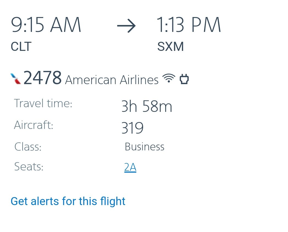Select the SXM arrival airport code

click(170, 47)
